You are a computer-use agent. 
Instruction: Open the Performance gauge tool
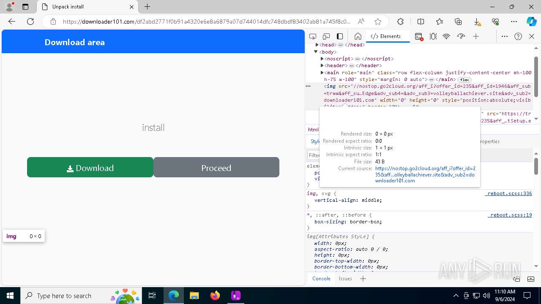coord(461,36)
